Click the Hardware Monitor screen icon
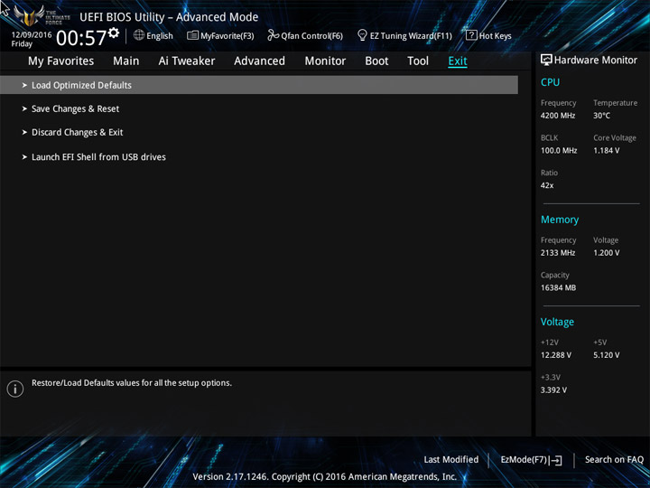The width and height of the screenshot is (650, 488). tap(546, 61)
